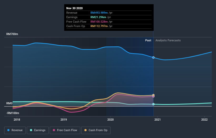Toggle the Earnings legend button

point(38,130)
